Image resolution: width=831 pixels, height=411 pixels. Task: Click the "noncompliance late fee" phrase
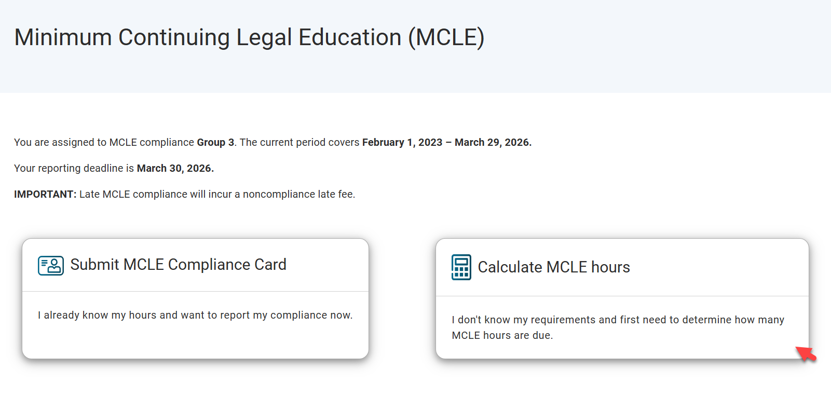pyautogui.click(x=298, y=194)
